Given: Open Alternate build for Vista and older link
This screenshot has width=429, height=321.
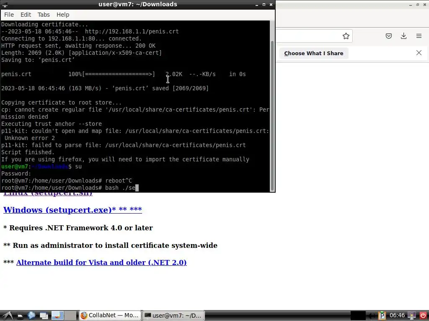Looking at the screenshot, I should [101, 262].
